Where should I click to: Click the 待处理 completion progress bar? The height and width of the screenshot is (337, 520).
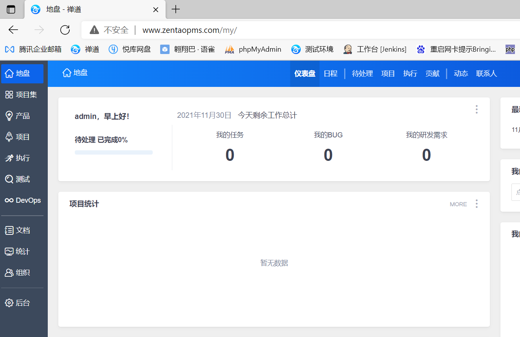pos(114,152)
